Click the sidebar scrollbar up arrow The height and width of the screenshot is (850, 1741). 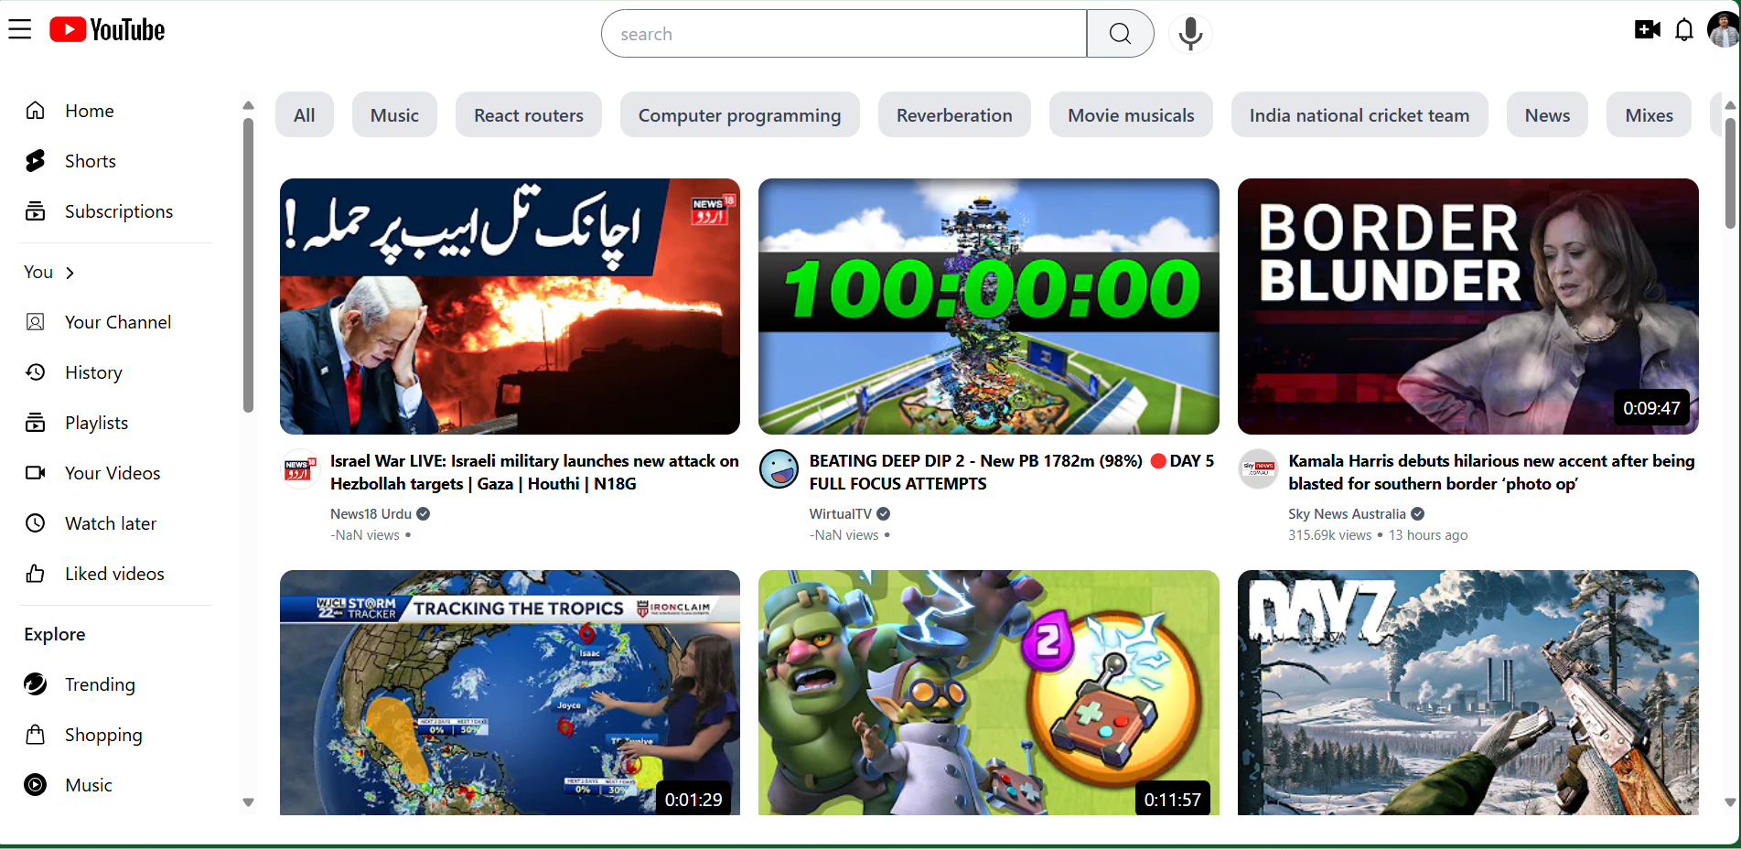pyautogui.click(x=248, y=105)
